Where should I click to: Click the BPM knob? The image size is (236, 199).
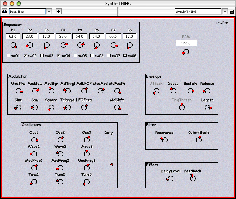point(186,52)
